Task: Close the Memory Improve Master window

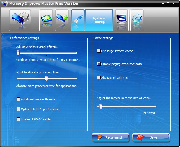Action: pos(173,4)
